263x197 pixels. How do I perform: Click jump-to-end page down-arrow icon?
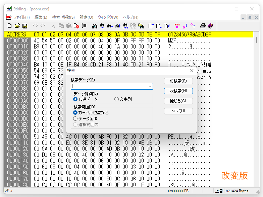(x=159, y=26)
